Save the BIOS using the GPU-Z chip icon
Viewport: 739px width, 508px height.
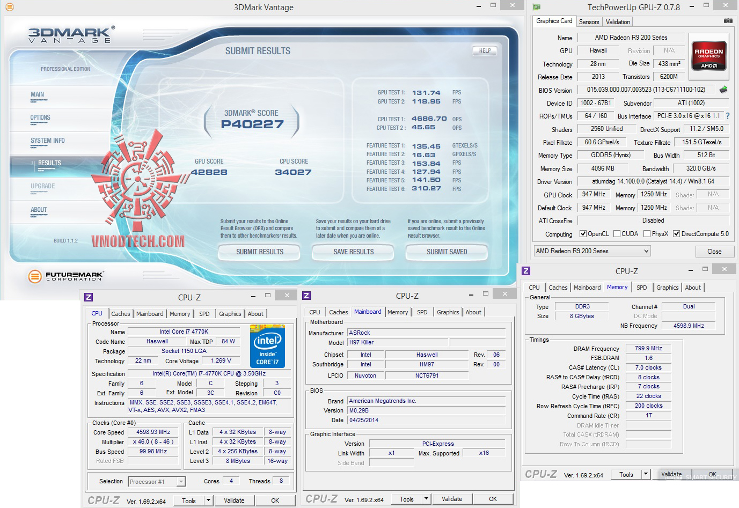coord(723,90)
